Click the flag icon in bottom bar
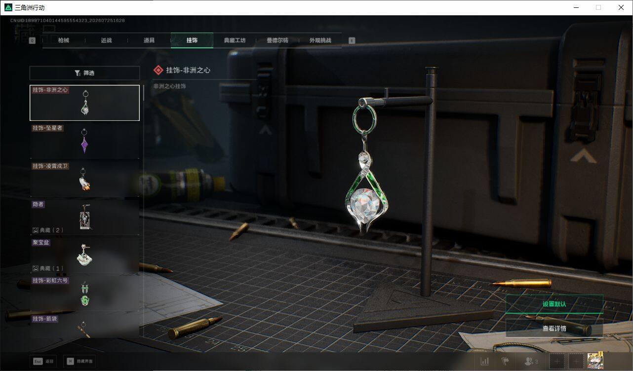Image resolution: width=633 pixels, height=371 pixels. coord(506,362)
